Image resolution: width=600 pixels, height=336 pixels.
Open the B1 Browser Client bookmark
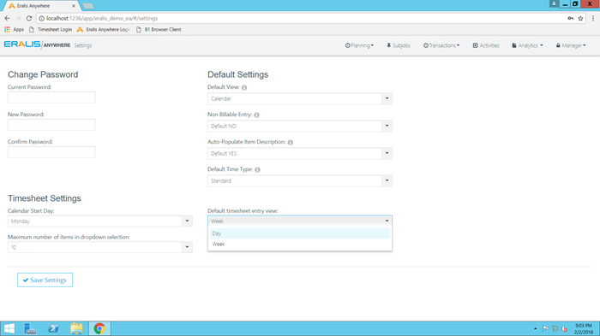click(x=159, y=29)
